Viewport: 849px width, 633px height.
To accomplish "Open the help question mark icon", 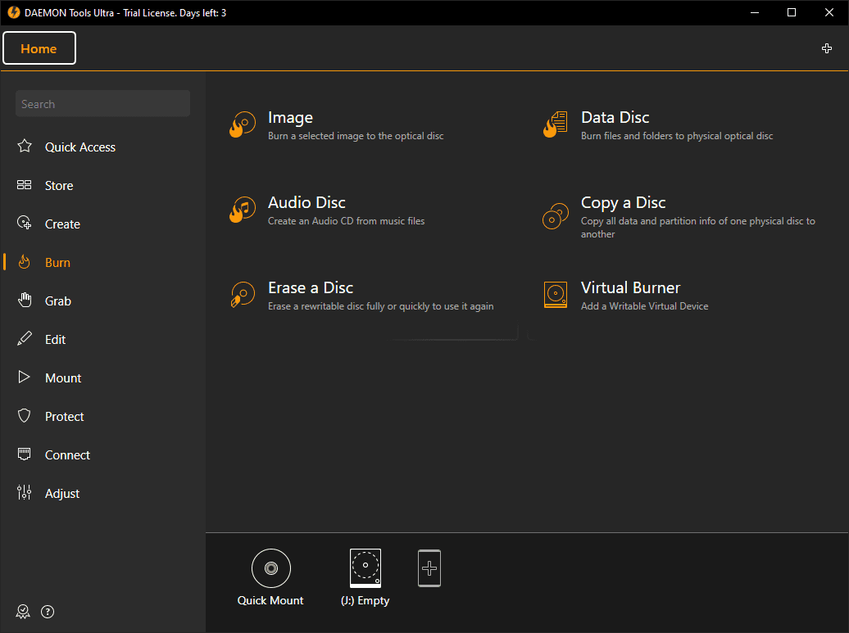I will pyautogui.click(x=48, y=612).
